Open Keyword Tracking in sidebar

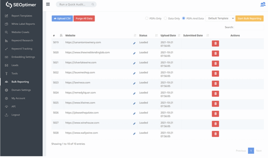21,49
